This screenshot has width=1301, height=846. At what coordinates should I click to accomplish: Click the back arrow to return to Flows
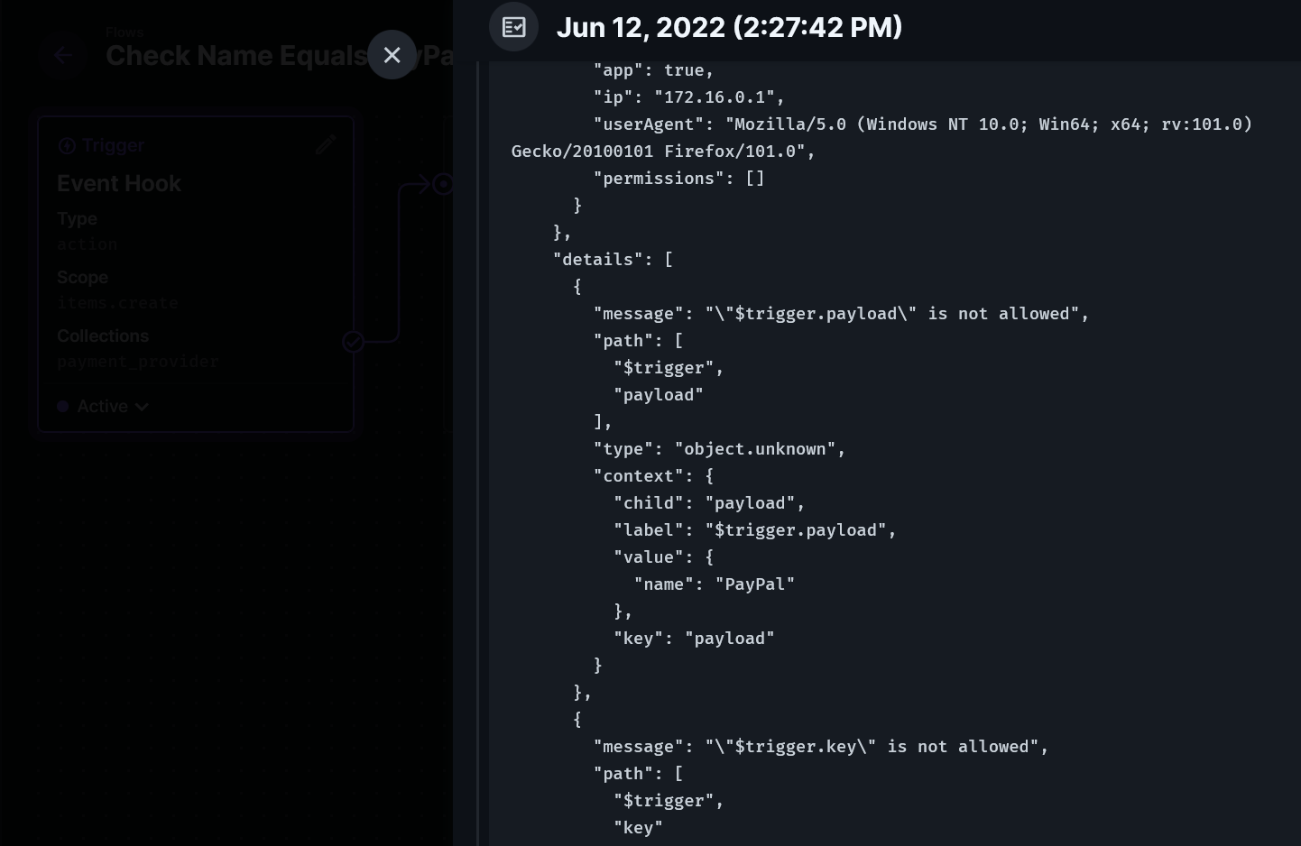(63, 55)
